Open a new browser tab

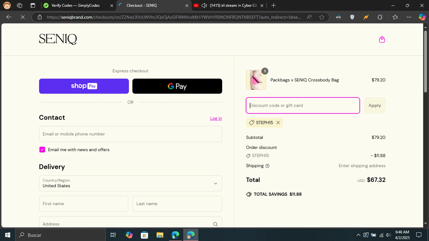point(273,5)
